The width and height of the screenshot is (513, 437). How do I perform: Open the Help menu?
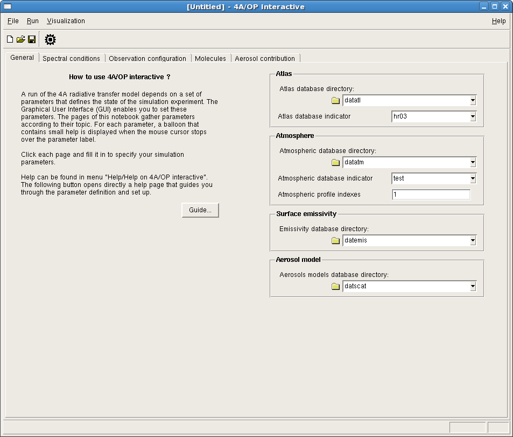tap(498, 21)
